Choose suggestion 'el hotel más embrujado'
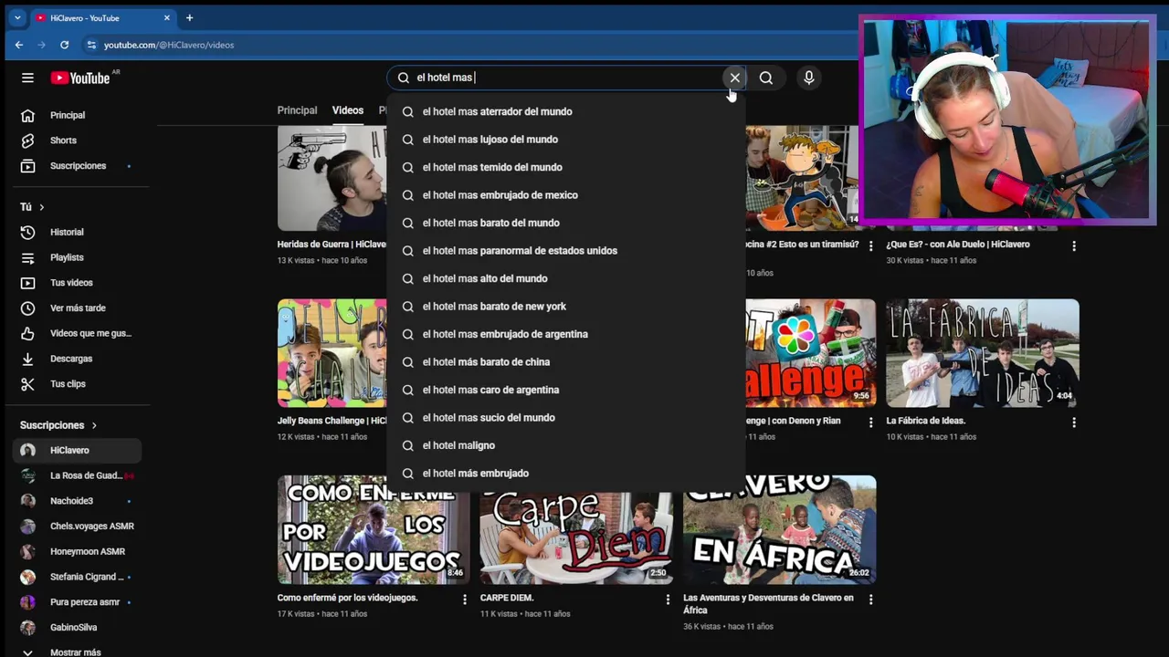The width and height of the screenshot is (1169, 657). pos(566,474)
